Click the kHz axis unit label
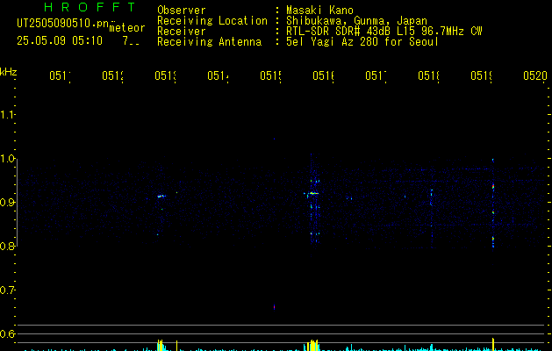The height and width of the screenshot is (351, 552). pos(8,72)
